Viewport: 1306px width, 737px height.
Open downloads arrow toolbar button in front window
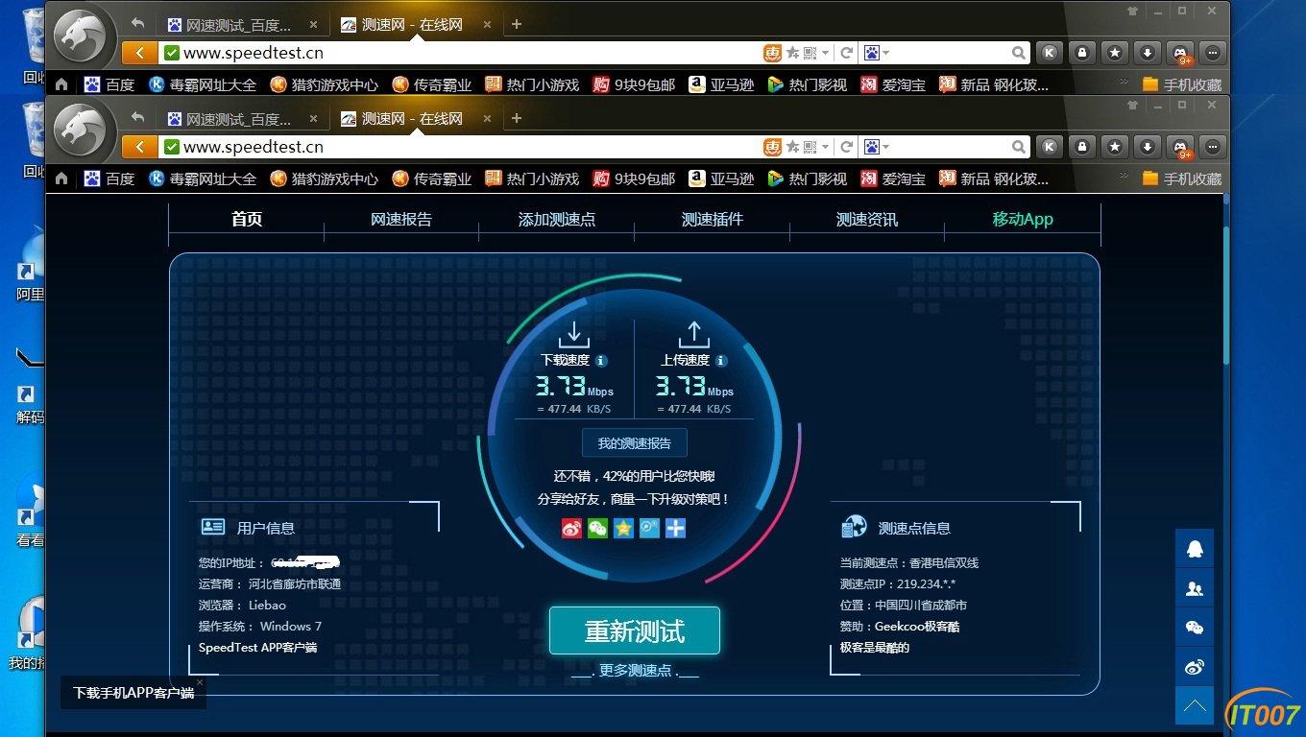1147,147
